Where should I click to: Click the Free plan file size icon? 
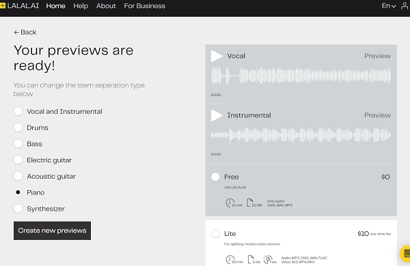(249, 203)
